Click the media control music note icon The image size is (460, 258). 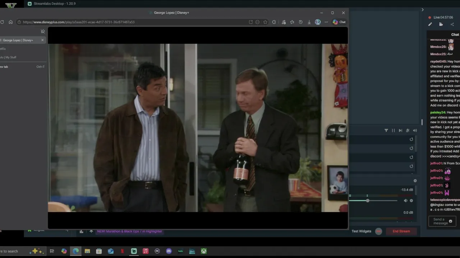[x=284, y=22]
